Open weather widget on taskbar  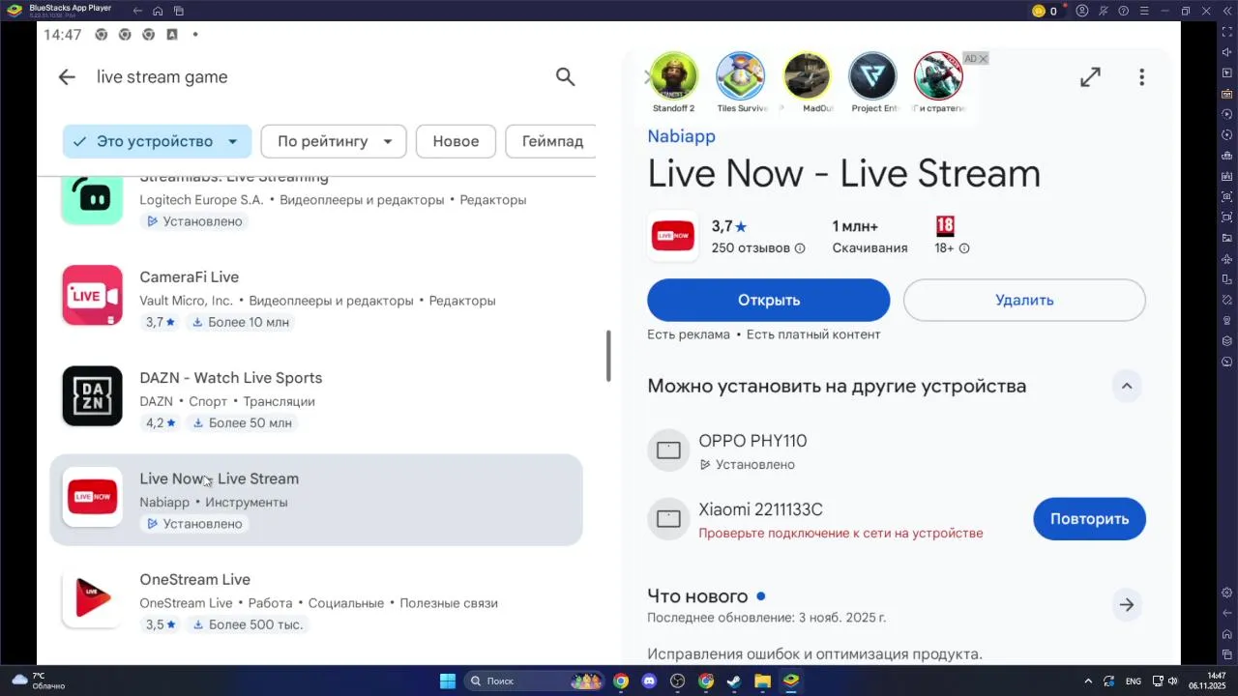(x=39, y=681)
